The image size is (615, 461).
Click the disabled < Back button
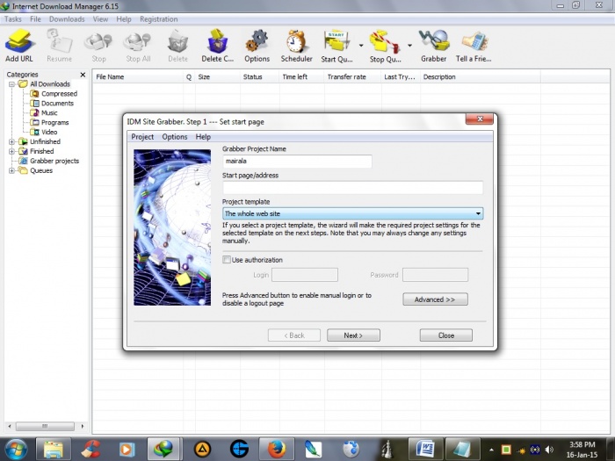click(294, 335)
